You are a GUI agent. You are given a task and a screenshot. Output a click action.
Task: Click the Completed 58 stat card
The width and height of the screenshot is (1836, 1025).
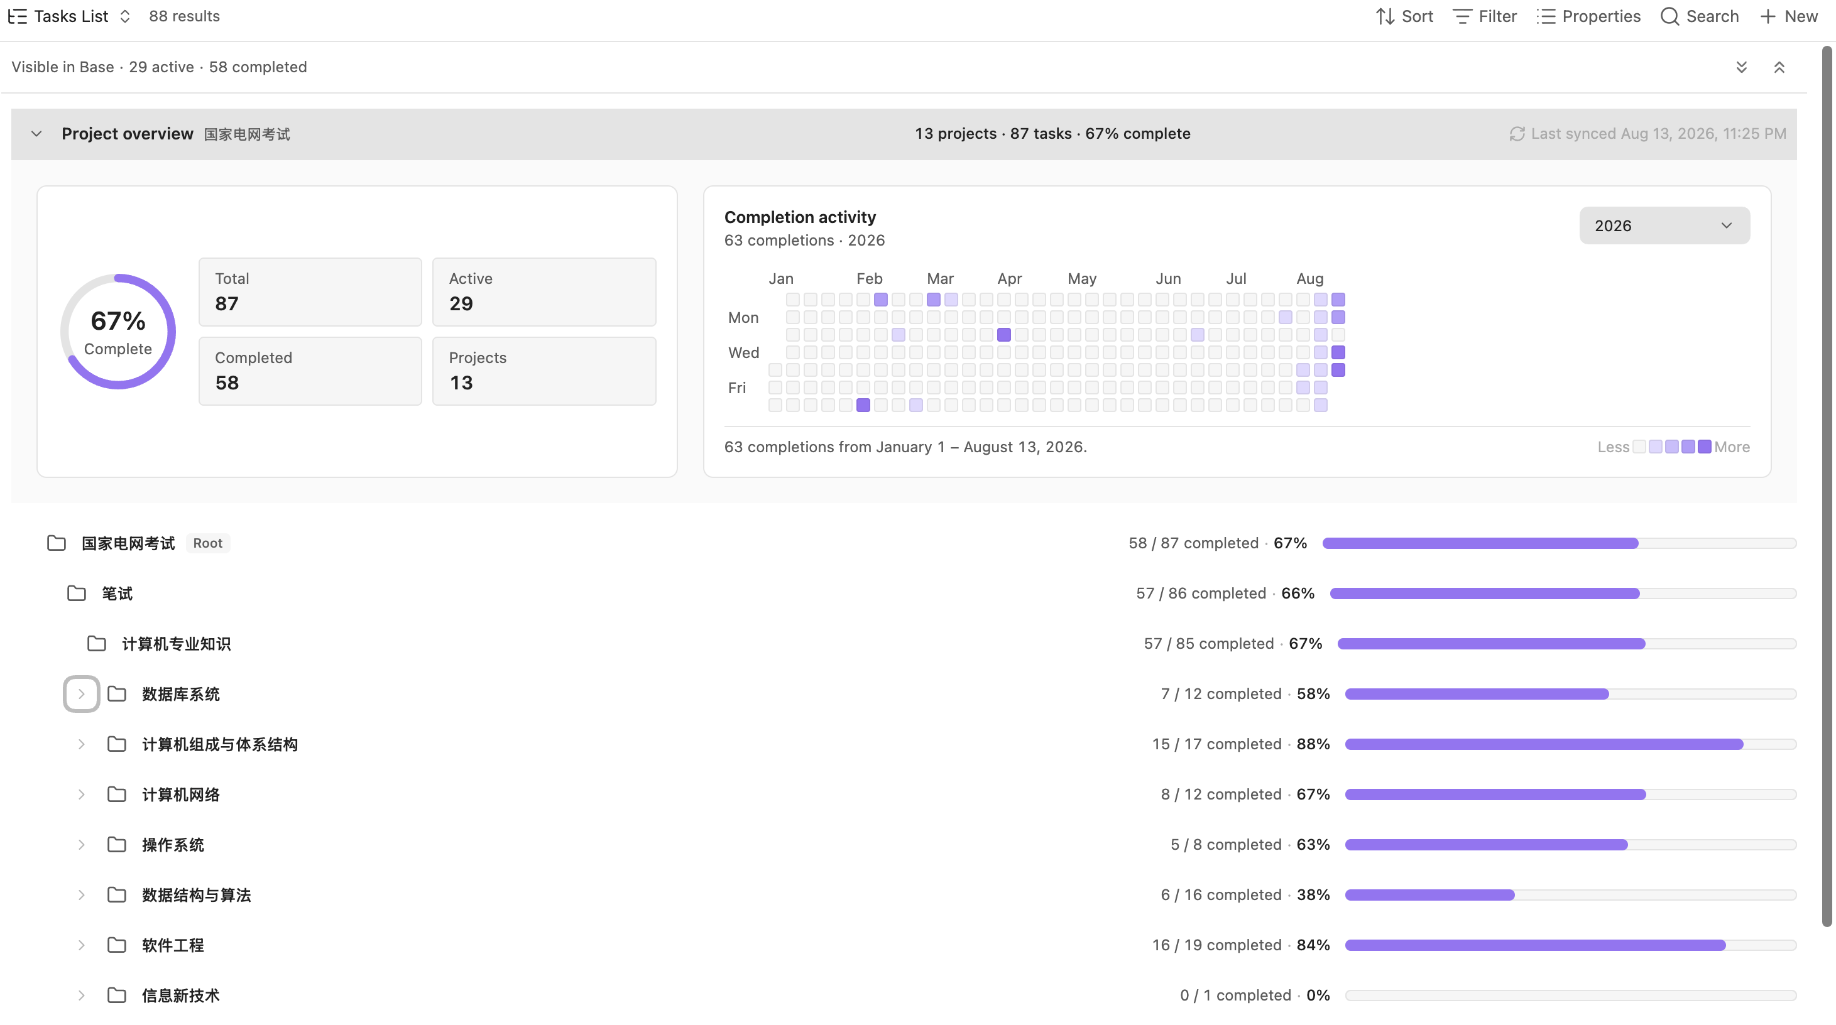[x=310, y=371]
